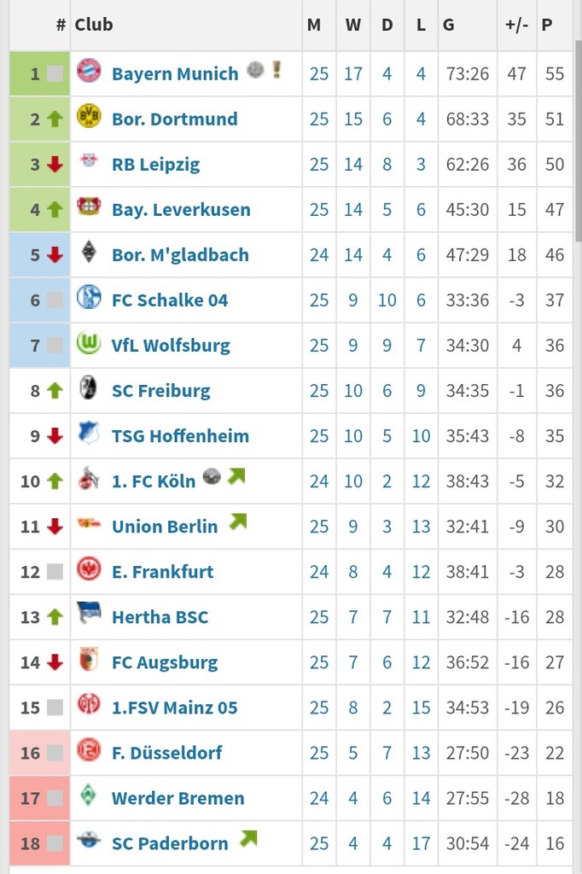
Task: Click the Borussia Dortmund club crest
Action: click(x=89, y=117)
